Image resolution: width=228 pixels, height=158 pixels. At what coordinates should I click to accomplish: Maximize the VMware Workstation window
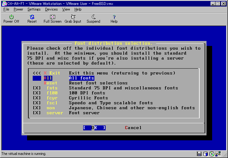pos(218,4)
